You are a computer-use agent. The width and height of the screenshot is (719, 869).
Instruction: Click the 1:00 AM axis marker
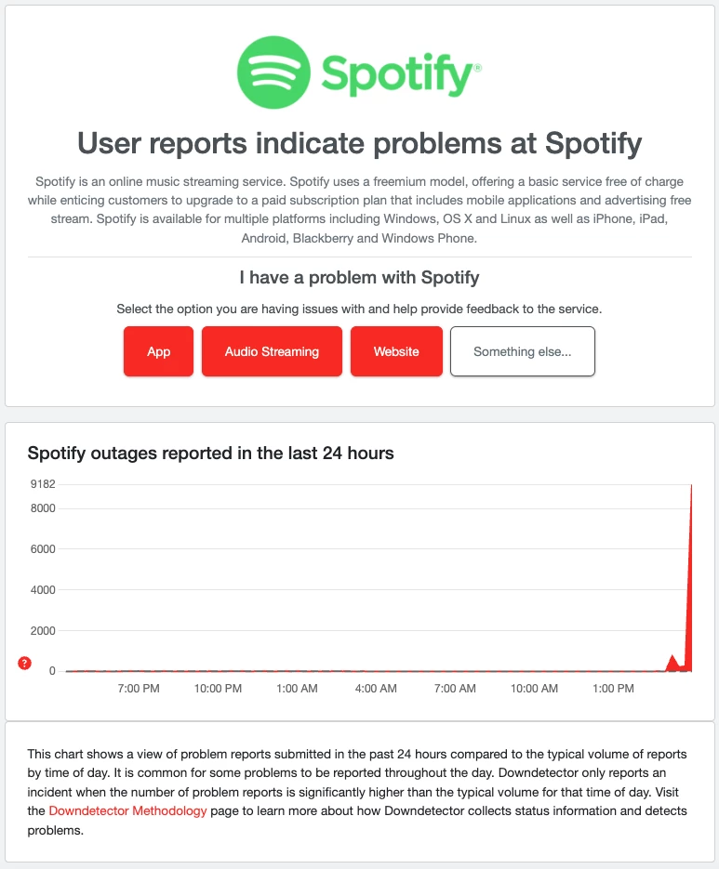[x=298, y=689]
